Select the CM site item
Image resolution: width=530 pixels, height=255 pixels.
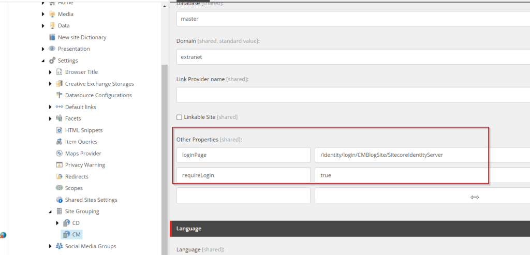[x=76, y=235]
